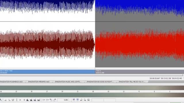Click the 00:13:02,158 selection end field
Screen dimensions: 184x103
(x=166, y=78)
